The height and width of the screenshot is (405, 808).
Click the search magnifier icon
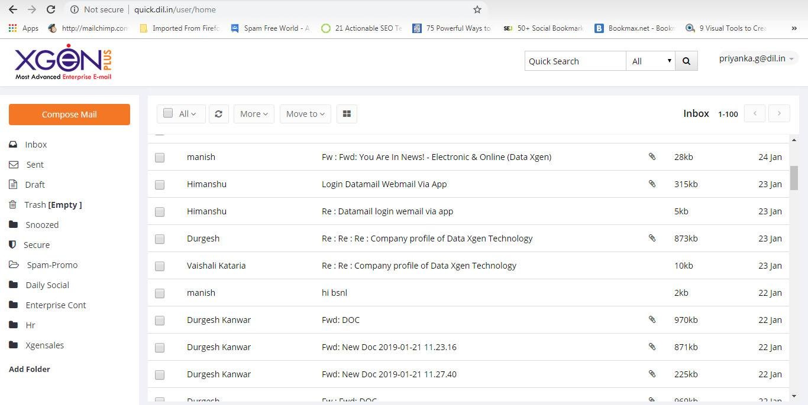tap(686, 60)
